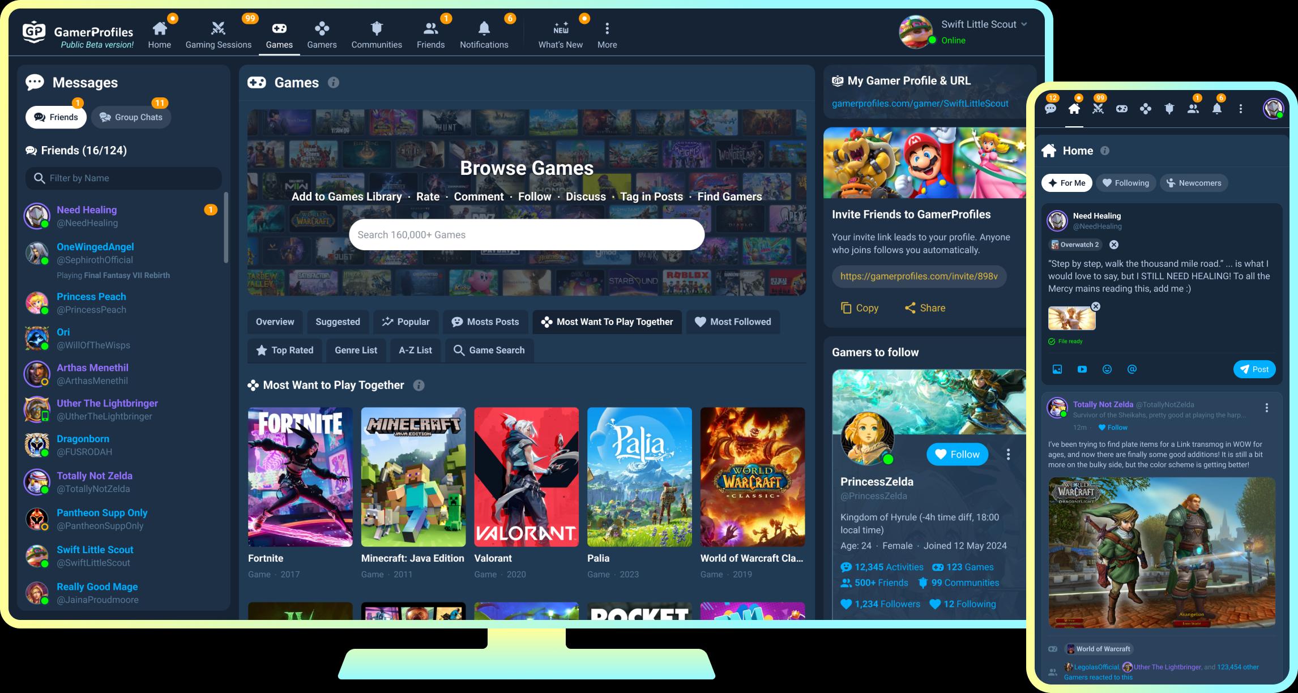Screen dimensions: 1298x693
Task: Open PrincessZelda card options menu
Action: tap(1008, 454)
